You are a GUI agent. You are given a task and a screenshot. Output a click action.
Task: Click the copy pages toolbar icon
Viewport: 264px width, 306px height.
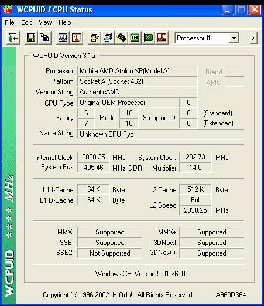pos(44,38)
